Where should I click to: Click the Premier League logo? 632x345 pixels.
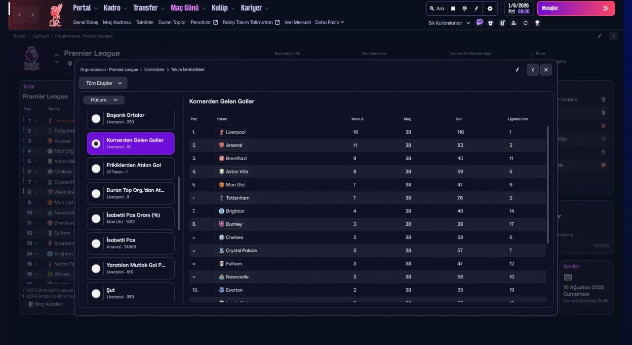click(31, 58)
